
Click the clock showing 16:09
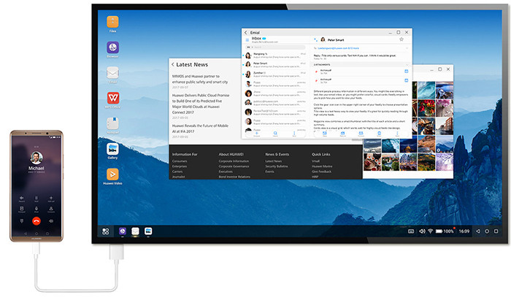pos(464,231)
